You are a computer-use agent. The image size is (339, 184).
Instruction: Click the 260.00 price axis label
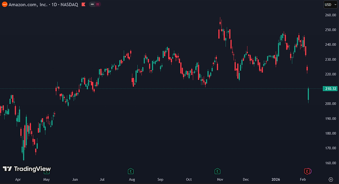[x=330, y=15]
